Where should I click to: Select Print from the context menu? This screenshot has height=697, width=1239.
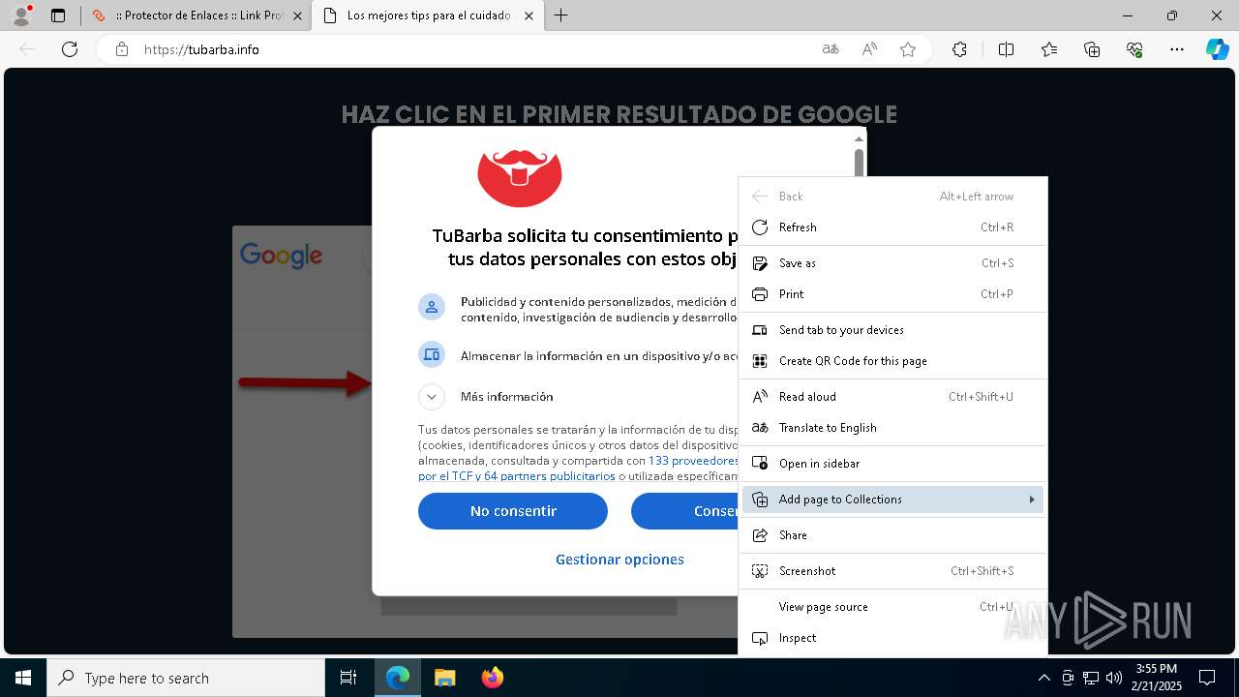pyautogui.click(x=892, y=294)
